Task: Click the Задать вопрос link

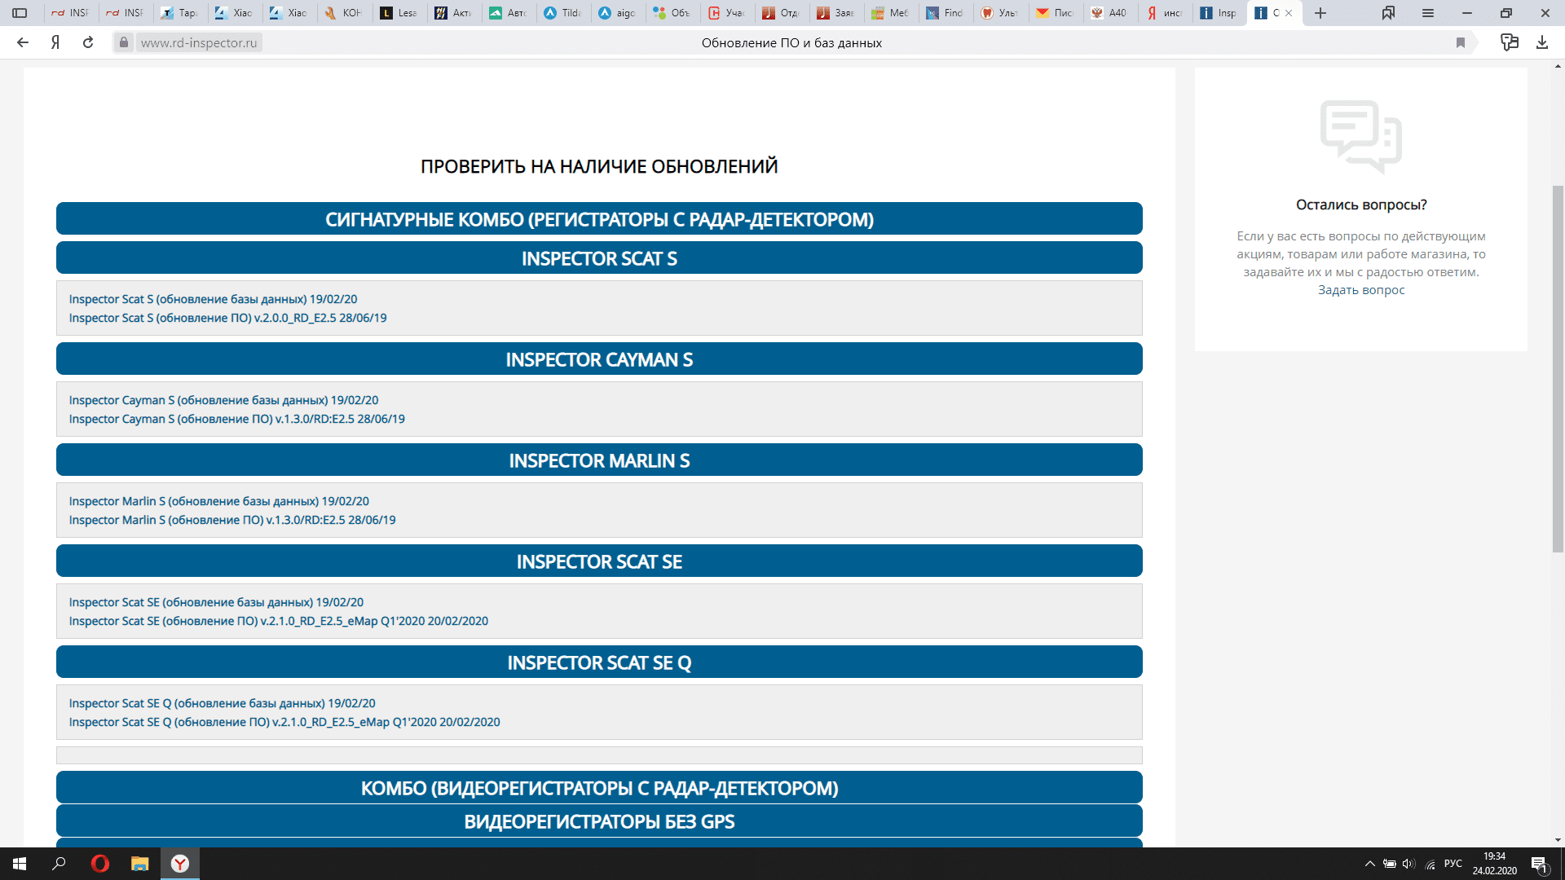Action: 1360,290
